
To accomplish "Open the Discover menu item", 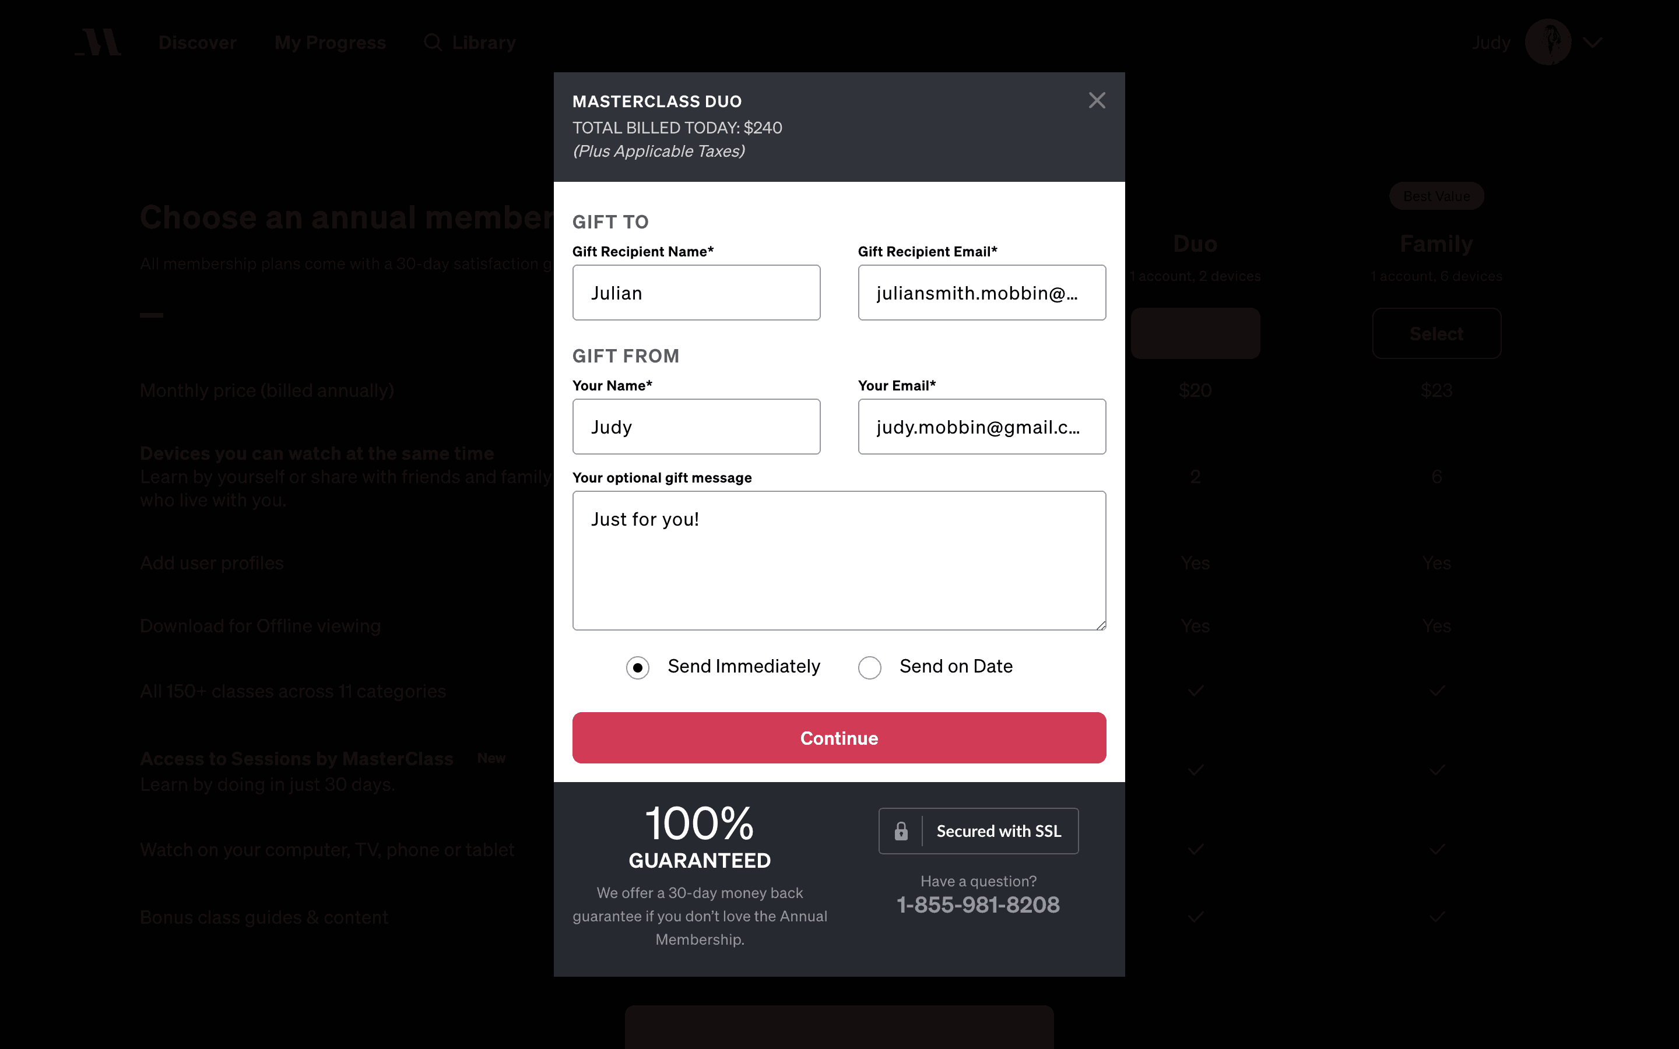I will [197, 43].
